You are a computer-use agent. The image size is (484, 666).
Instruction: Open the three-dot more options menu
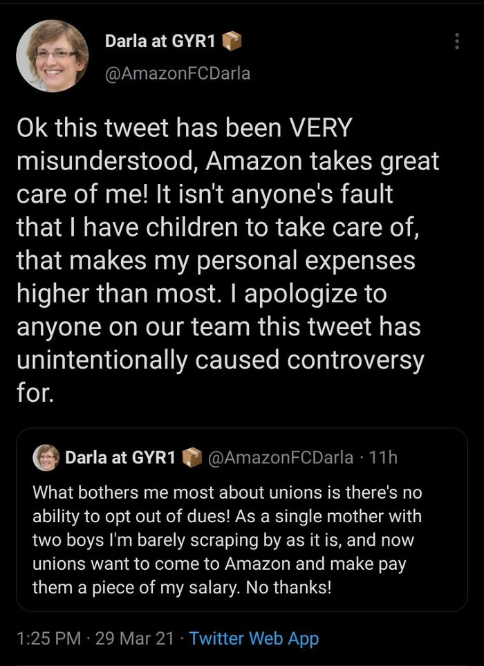(456, 41)
